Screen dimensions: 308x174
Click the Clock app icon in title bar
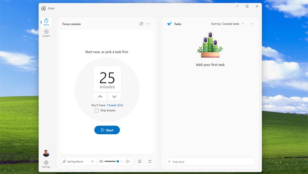click(43, 8)
